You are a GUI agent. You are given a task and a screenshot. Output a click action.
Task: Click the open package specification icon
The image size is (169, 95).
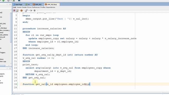click(21, 11)
